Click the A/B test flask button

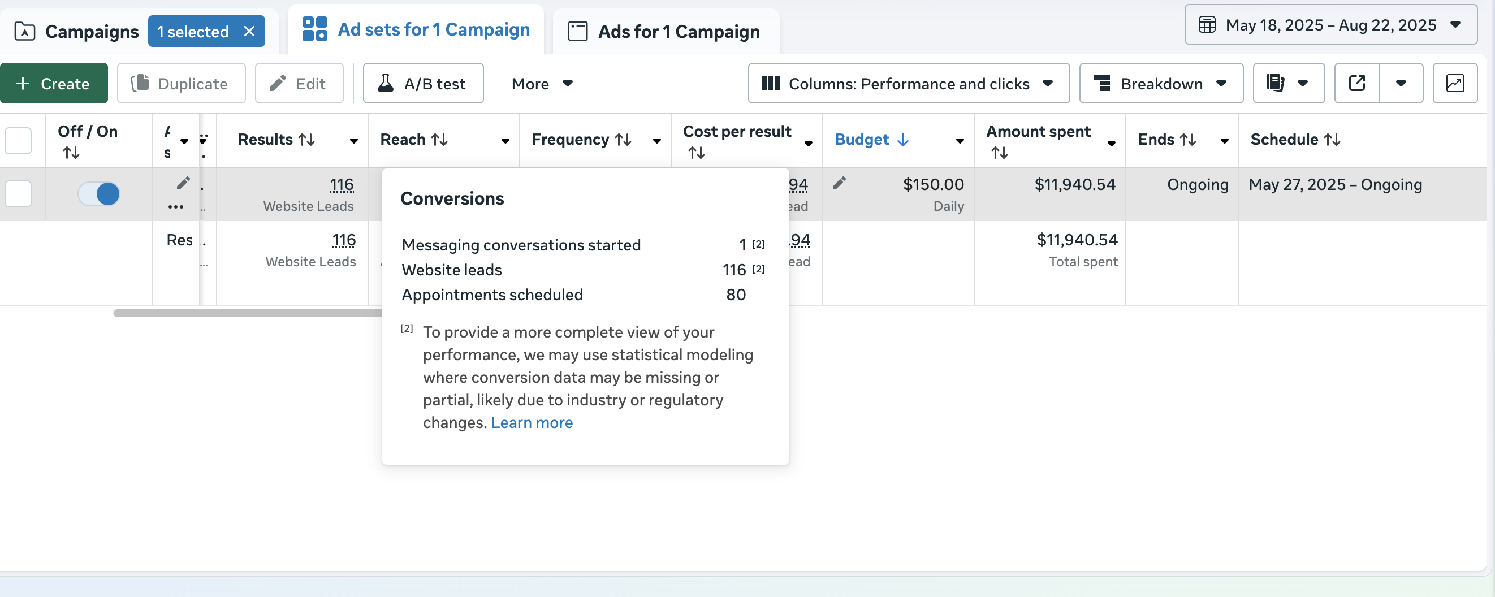(422, 84)
